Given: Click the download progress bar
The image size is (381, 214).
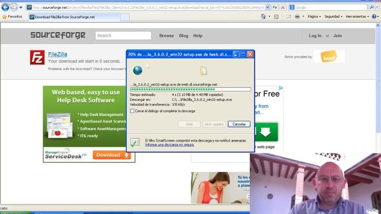Looking at the screenshot, I should click(190, 89).
